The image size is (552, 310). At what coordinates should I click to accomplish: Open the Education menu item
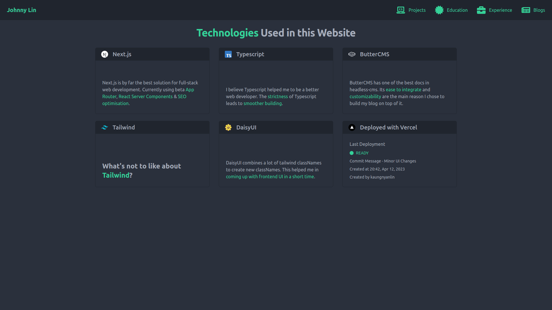(457, 10)
